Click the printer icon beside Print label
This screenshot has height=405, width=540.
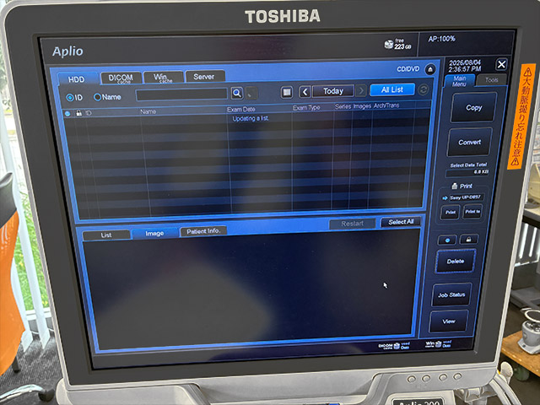pos(455,186)
